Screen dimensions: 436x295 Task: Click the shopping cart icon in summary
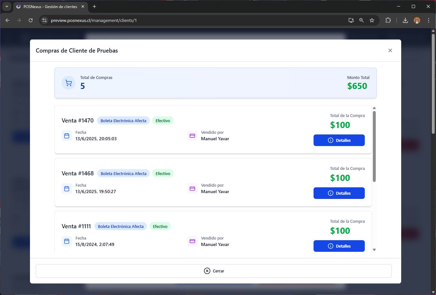68,83
